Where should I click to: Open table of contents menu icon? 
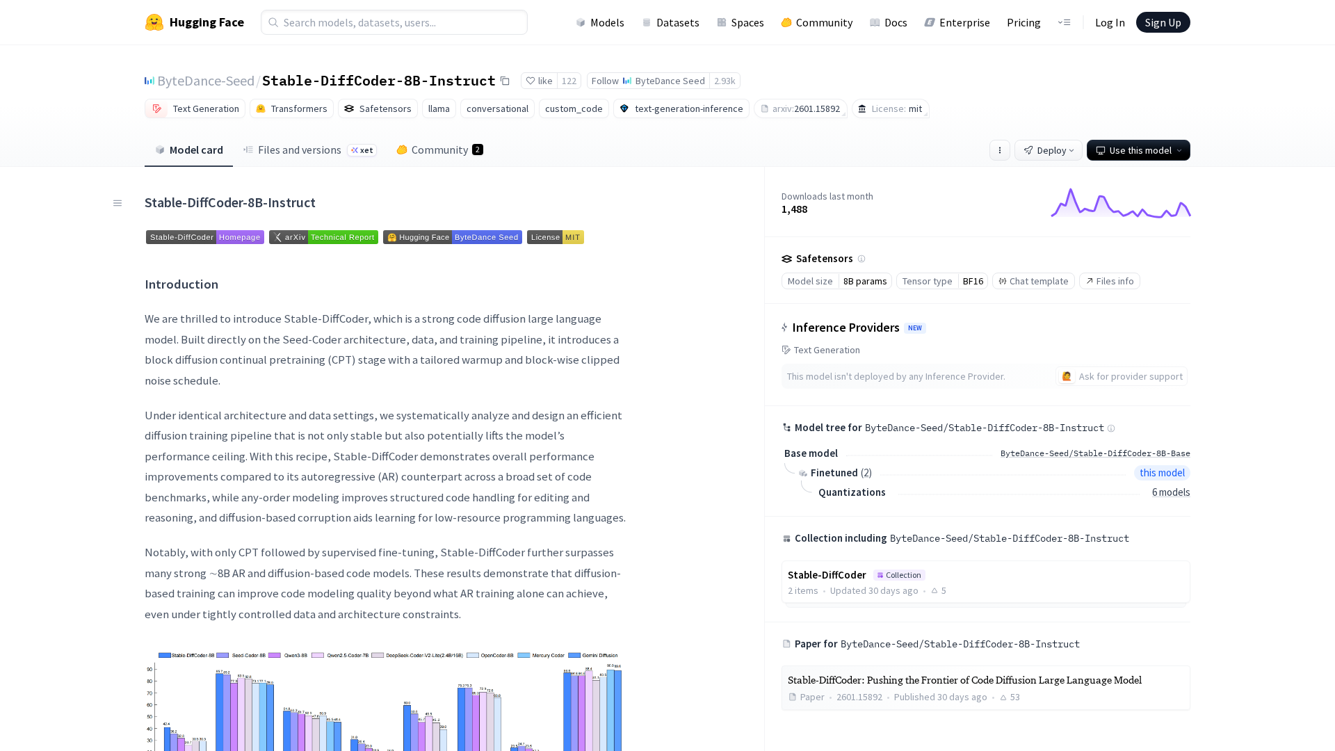click(118, 203)
